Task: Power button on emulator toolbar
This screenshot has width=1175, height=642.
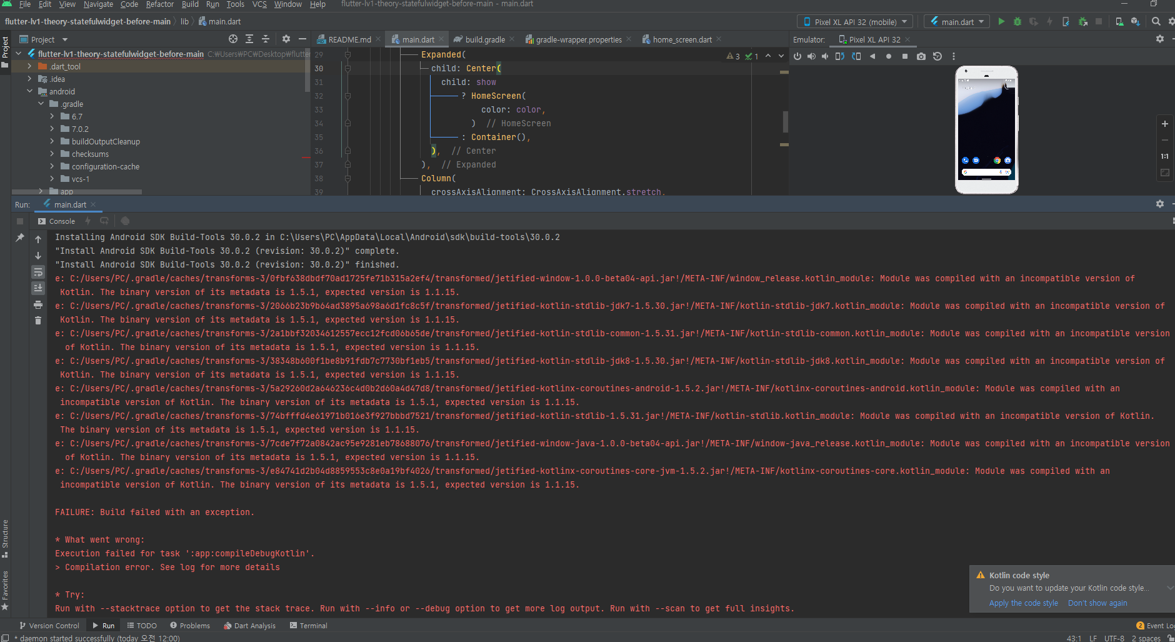Action: point(797,56)
